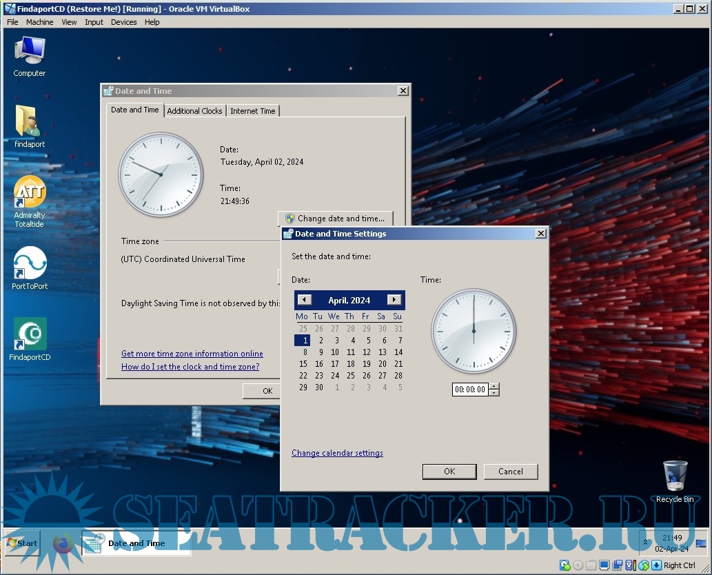Open the Devices menu in VirtualBox

click(x=123, y=22)
